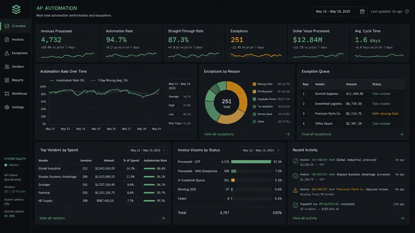
Task: Open the Top Vendors by Spend date dropdown
Action: (x=148, y=150)
